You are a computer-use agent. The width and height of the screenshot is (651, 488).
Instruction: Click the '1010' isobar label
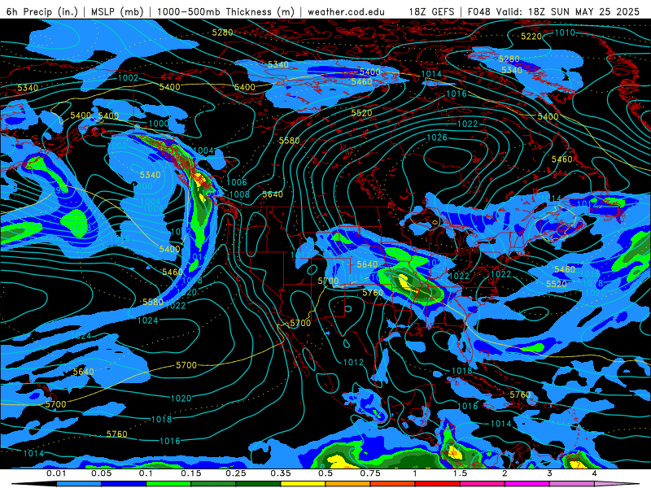(x=565, y=33)
